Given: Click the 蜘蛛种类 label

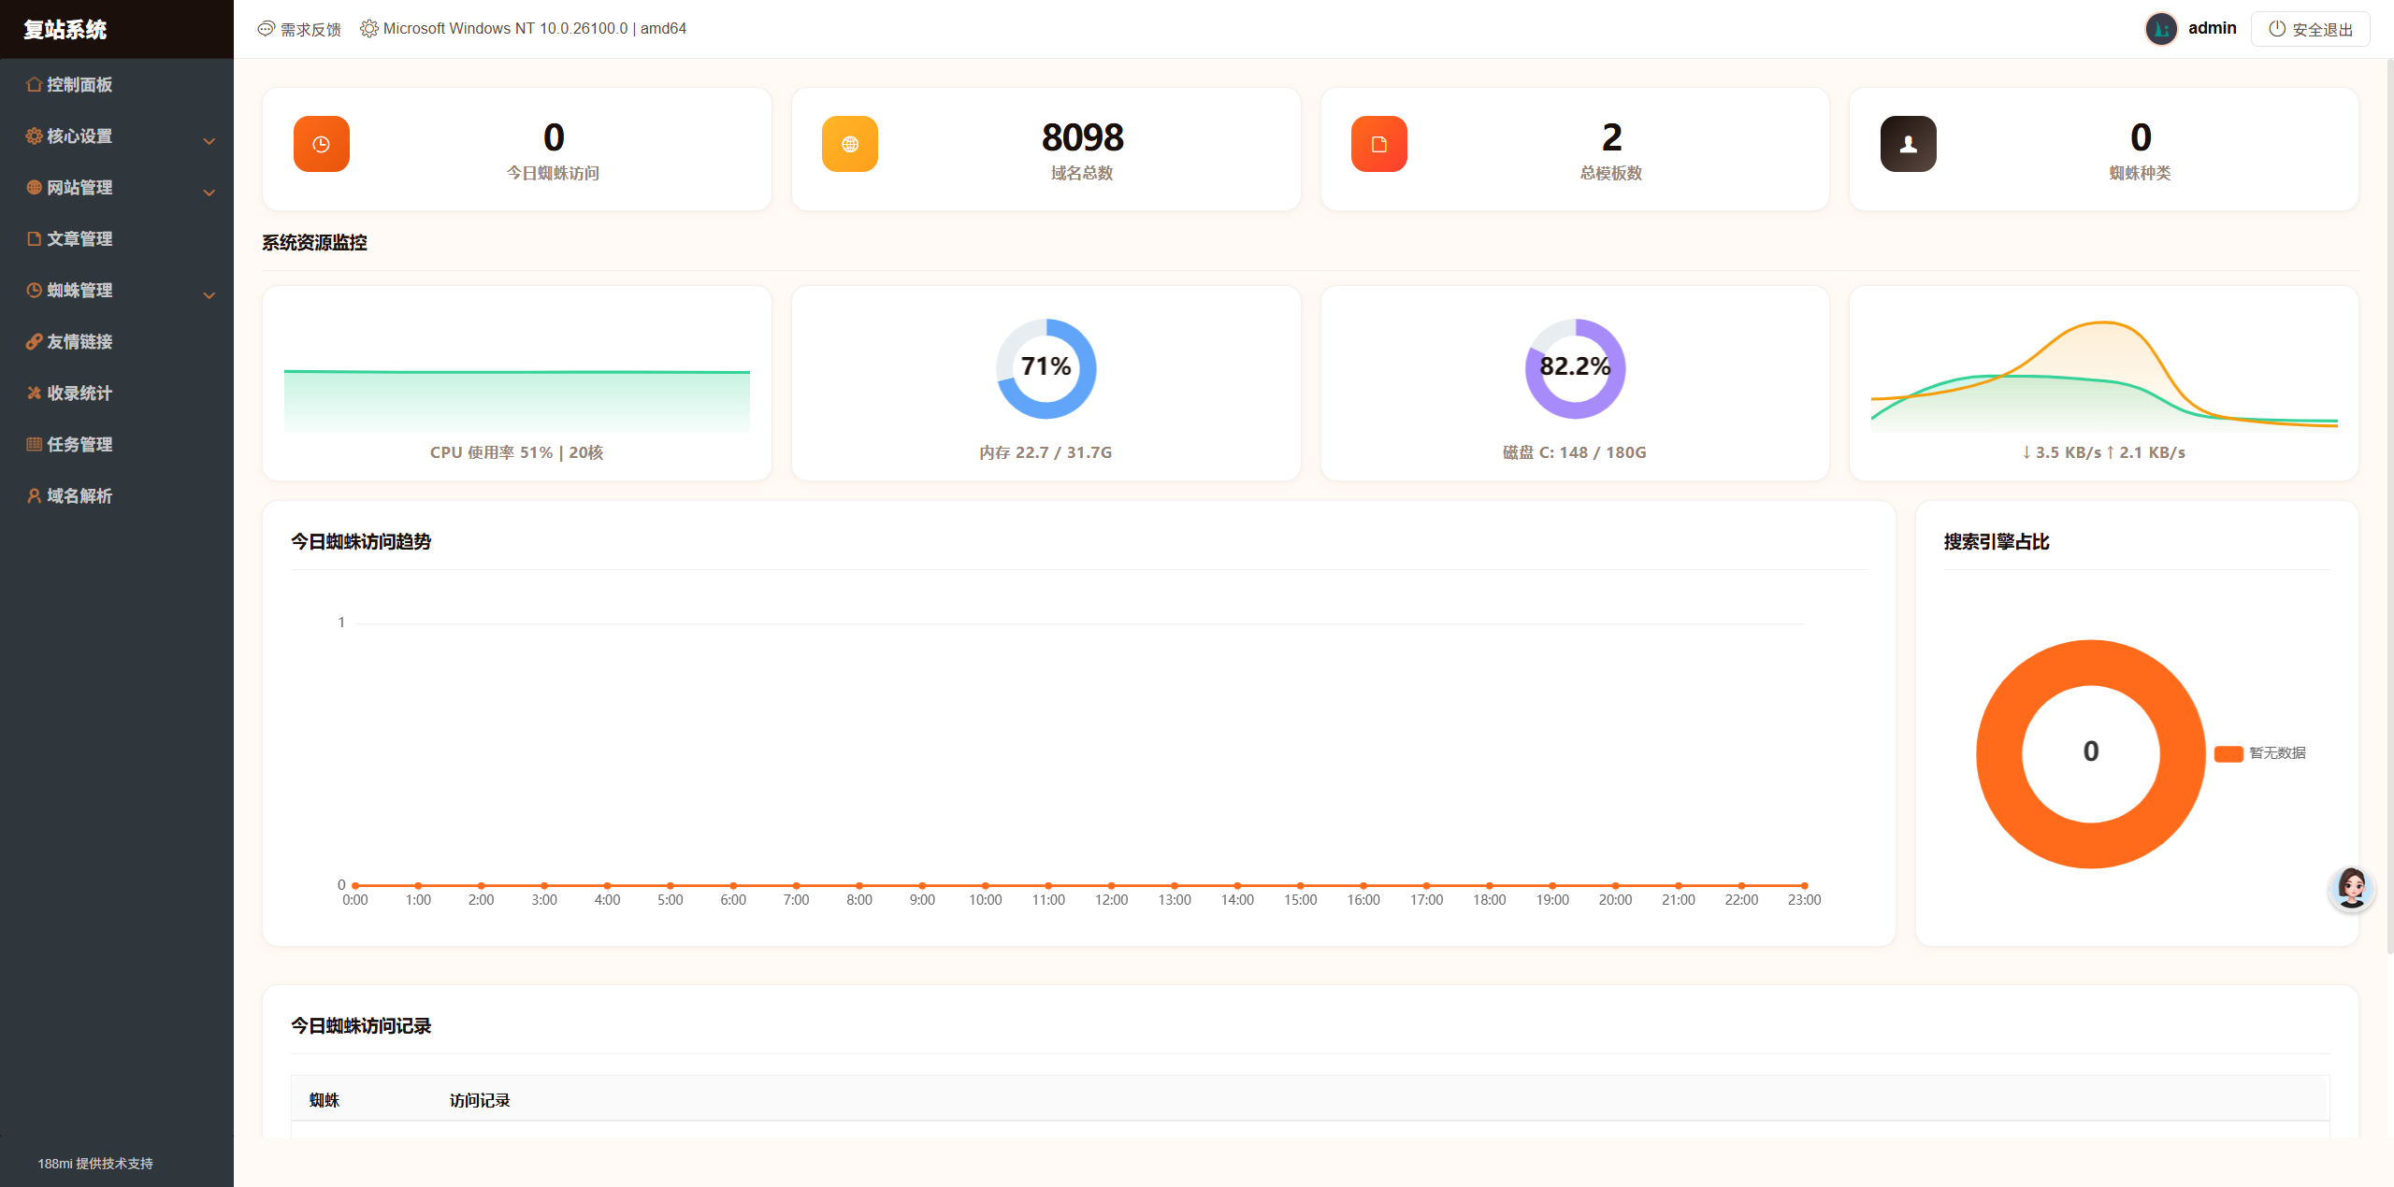Looking at the screenshot, I should (x=2141, y=173).
